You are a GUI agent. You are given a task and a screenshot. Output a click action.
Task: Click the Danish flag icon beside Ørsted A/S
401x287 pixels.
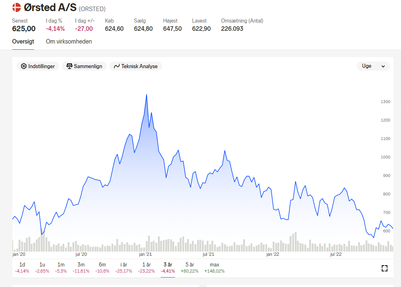17,7
